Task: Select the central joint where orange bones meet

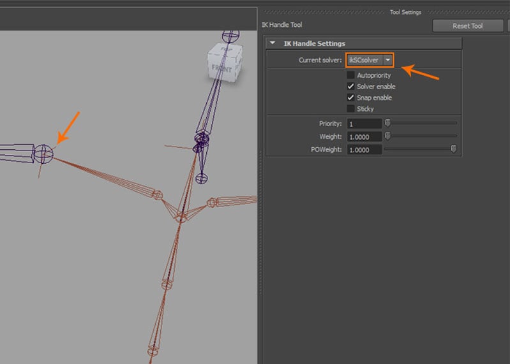Action: (181, 217)
